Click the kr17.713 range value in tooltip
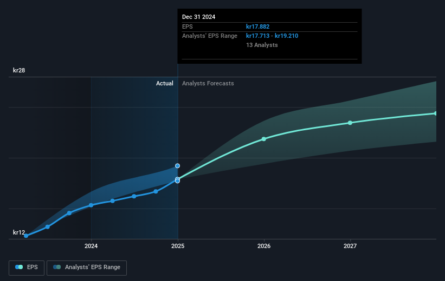The height and width of the screenshot is (281, 445). pyautogui.click(x=257, y=36)
